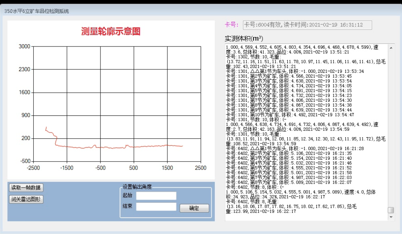Click x-axis label 2500
Viewport: 402px width, 234px height.
(201, 168)
